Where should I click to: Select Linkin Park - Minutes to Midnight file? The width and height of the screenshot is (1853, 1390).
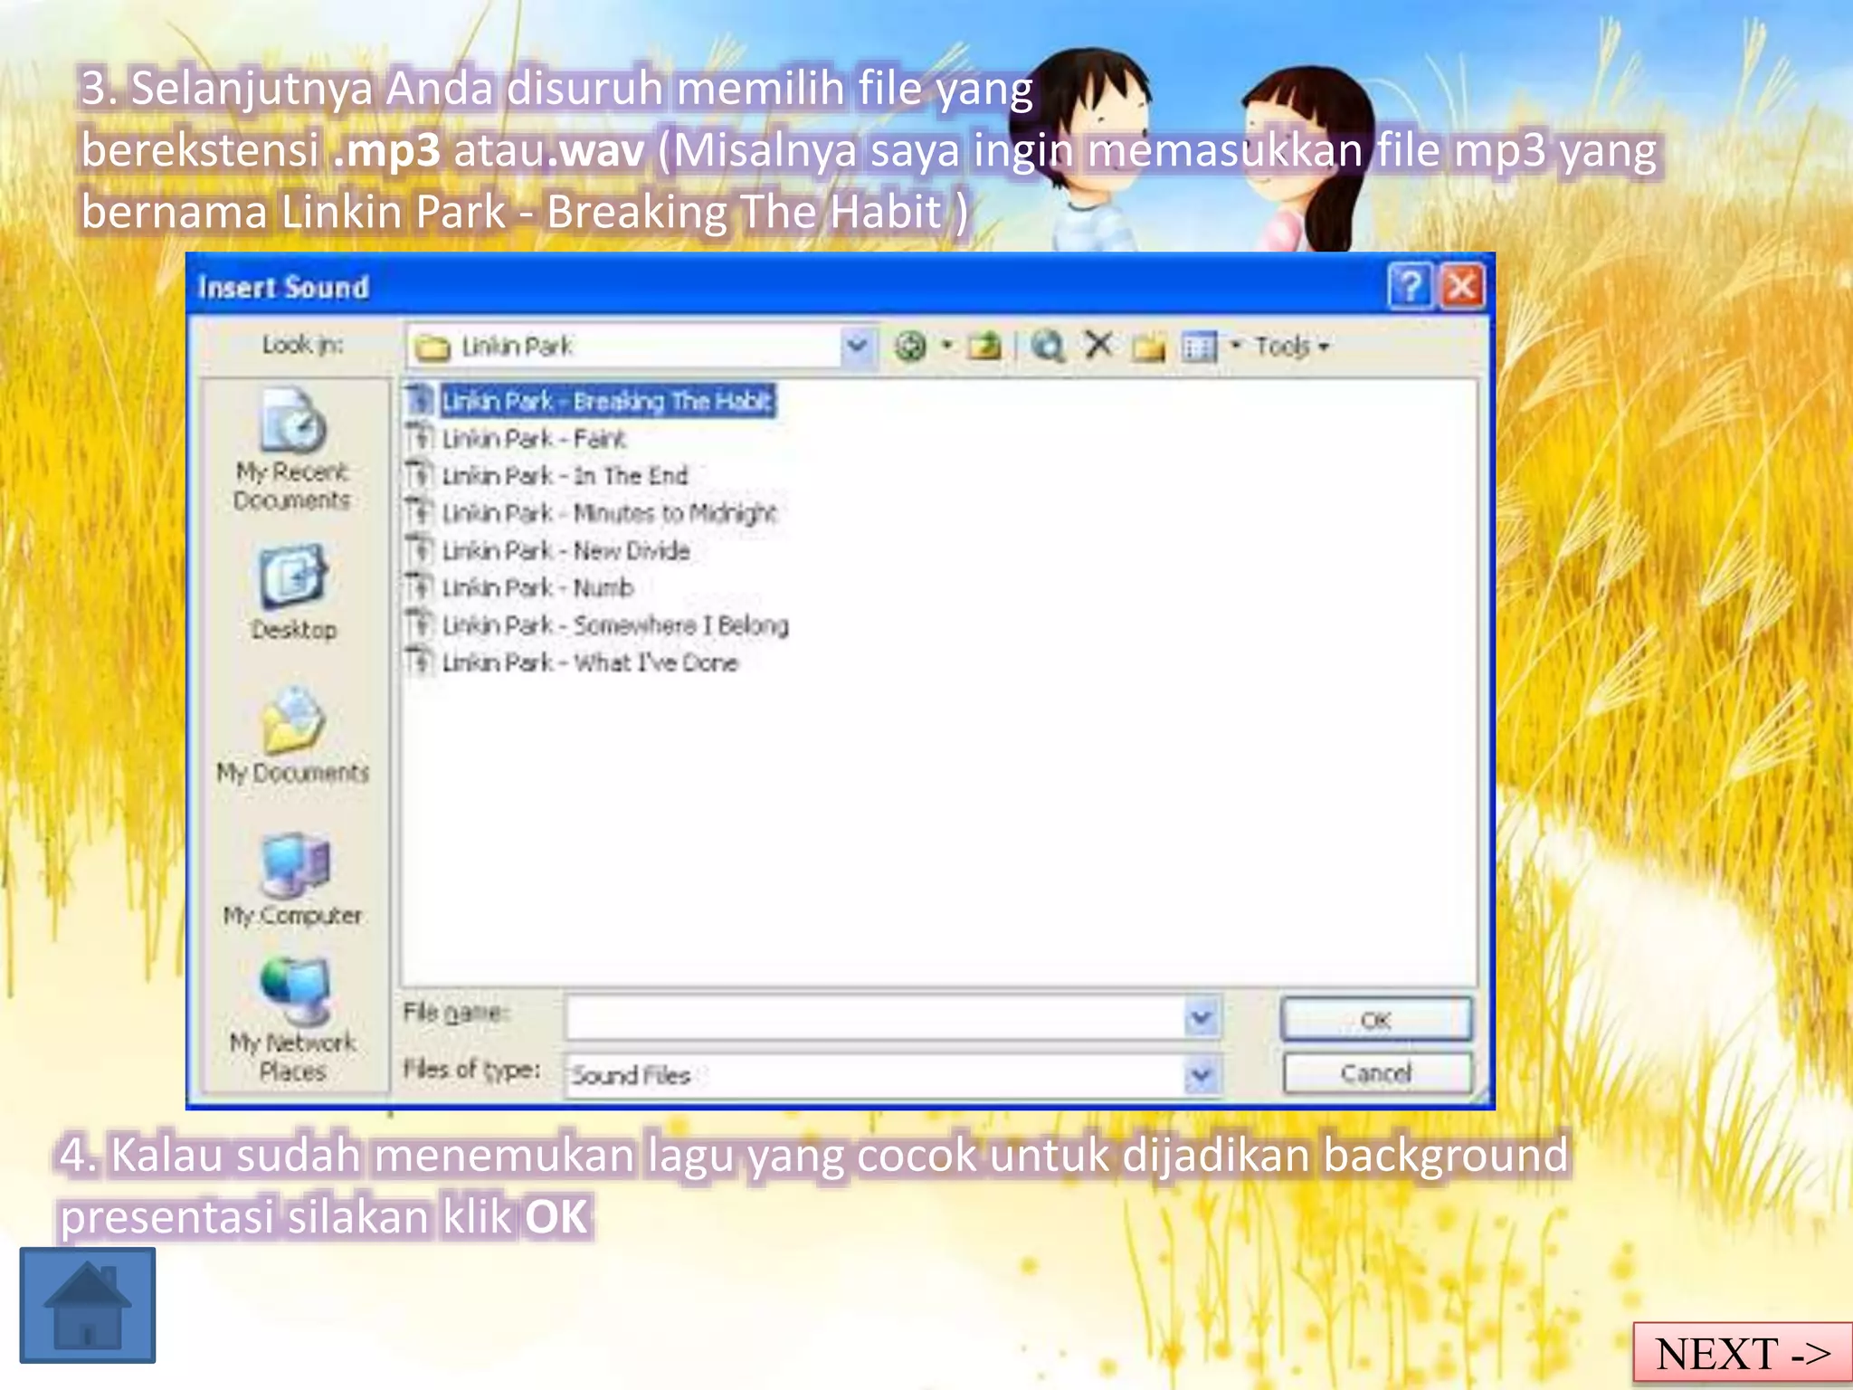609,513
